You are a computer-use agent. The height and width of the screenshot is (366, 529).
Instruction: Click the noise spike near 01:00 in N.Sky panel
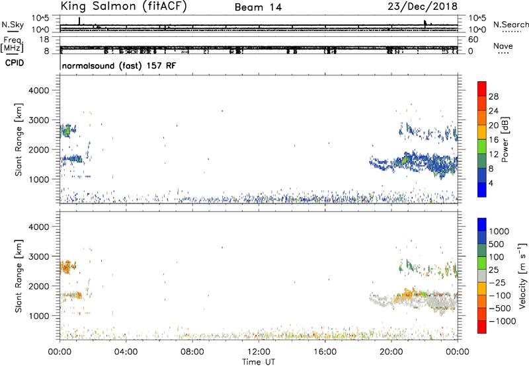pos(79,21)
